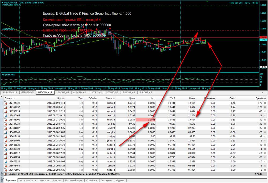
Task: Close usdjpy order 143534719 with its X
Action: tap(265, 124)
